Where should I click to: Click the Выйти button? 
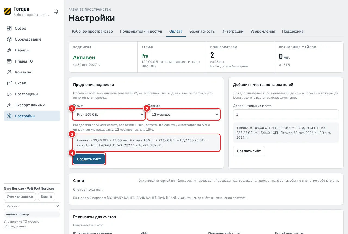point(46,196)
